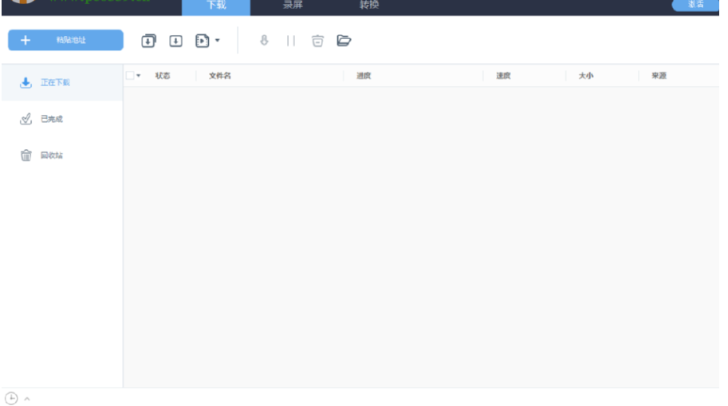Click the delete trash icon in toolbar

317,41
